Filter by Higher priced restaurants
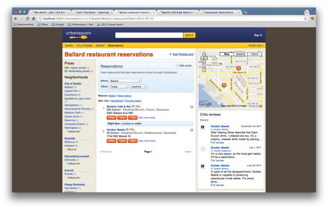Viewport: 328px width, 209px height. point(78,68)
